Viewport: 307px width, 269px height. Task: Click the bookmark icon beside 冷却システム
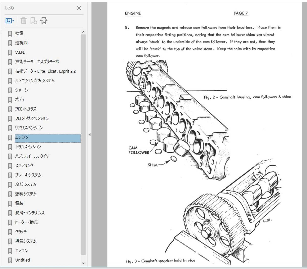click(10, 185)
